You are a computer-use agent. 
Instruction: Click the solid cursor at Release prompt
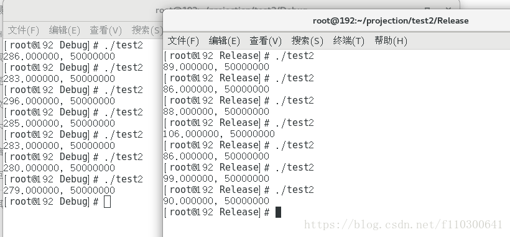tap(278, 212)
